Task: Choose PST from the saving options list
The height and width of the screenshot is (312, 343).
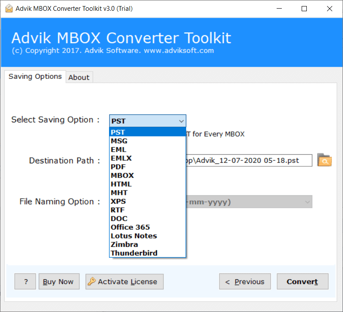Action: (x=148, y=132)
